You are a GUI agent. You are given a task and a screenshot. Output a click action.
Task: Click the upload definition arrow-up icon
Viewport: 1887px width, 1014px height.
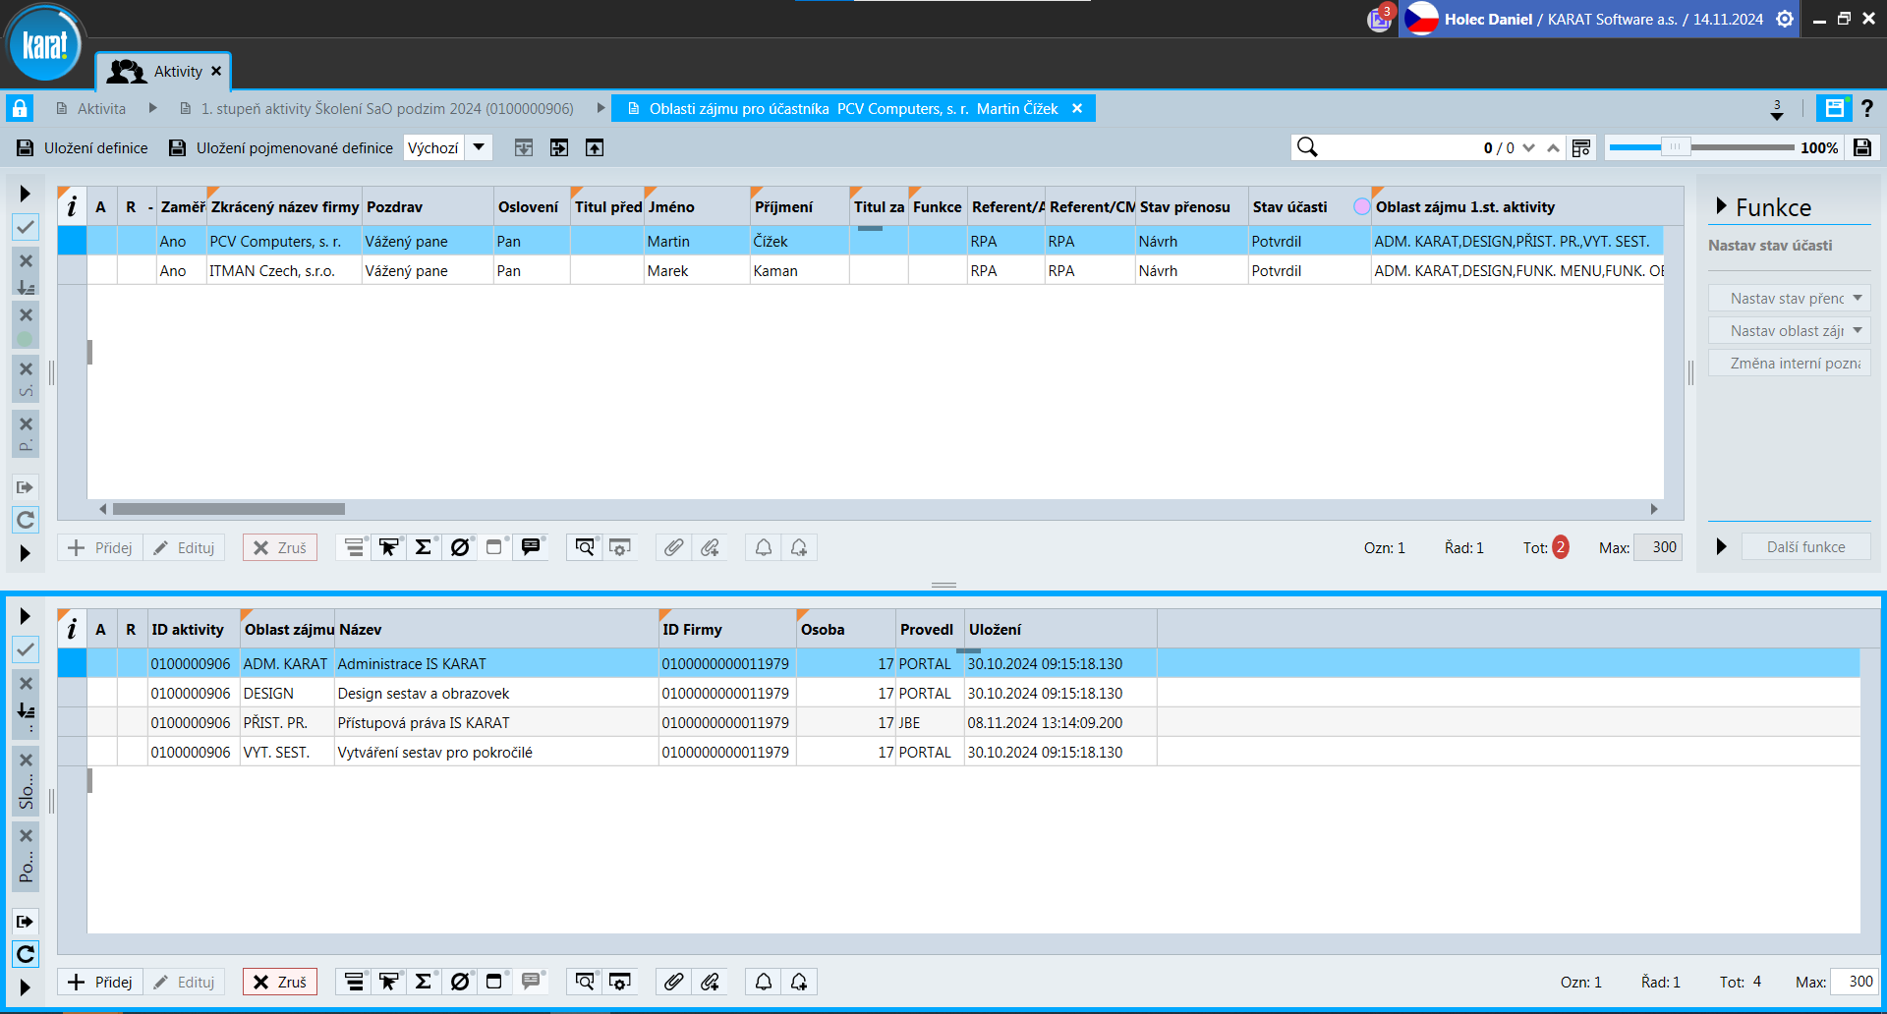[595, 147]
